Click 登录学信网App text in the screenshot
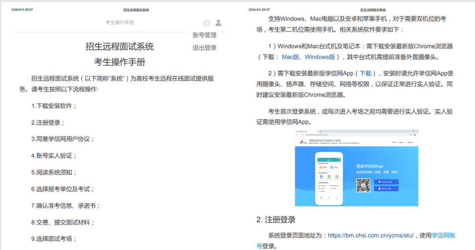Screen dimensions: 475x250 [x=369, y=166]
